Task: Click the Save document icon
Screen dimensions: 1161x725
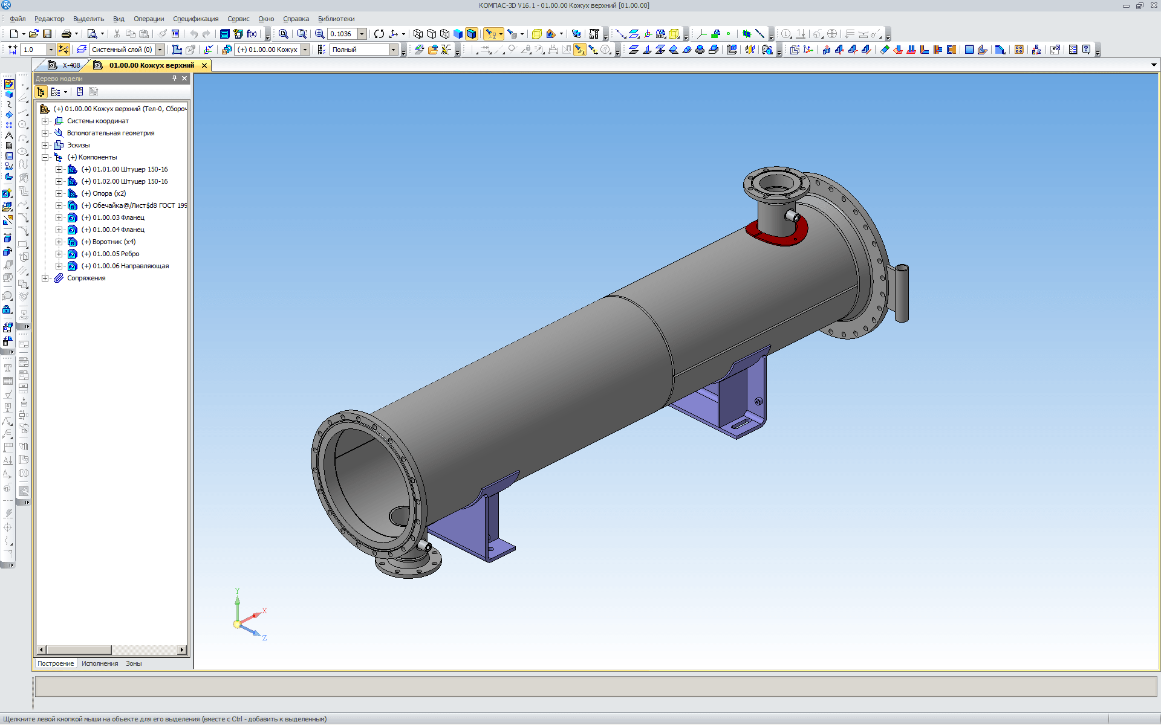Action: pos(47,34)
